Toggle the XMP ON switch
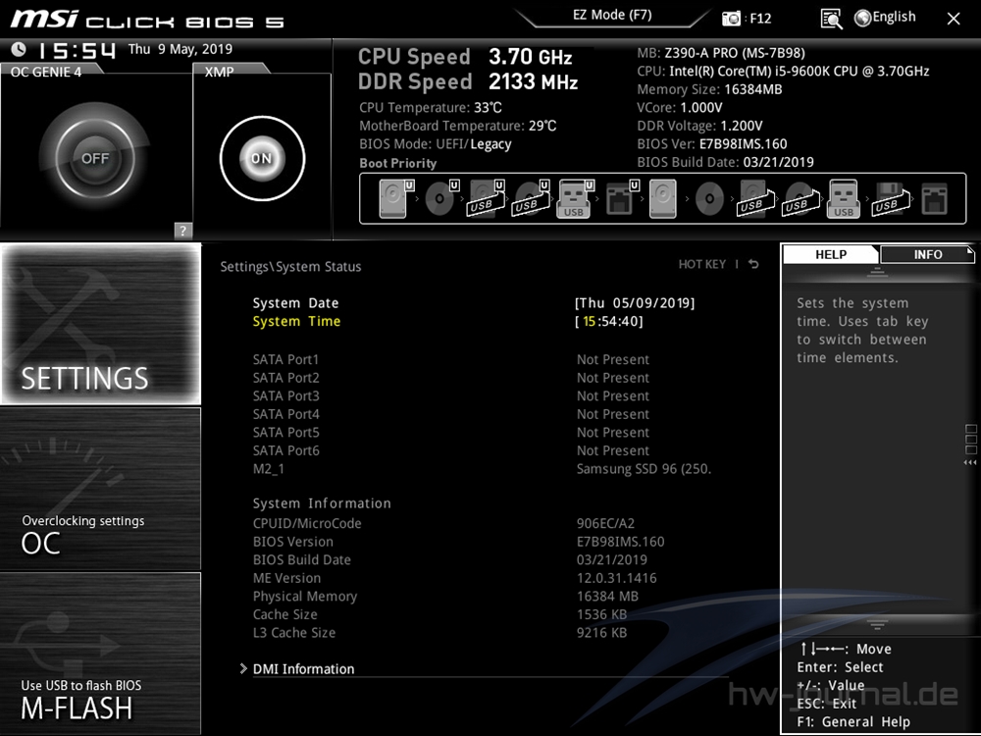This screenshot has height=736, width=981. [x=262, y=158]
